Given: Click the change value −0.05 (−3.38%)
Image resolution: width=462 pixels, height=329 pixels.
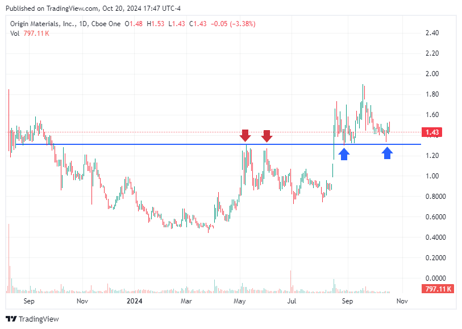Looking at the screenshot, I should (x=233, y=24).
